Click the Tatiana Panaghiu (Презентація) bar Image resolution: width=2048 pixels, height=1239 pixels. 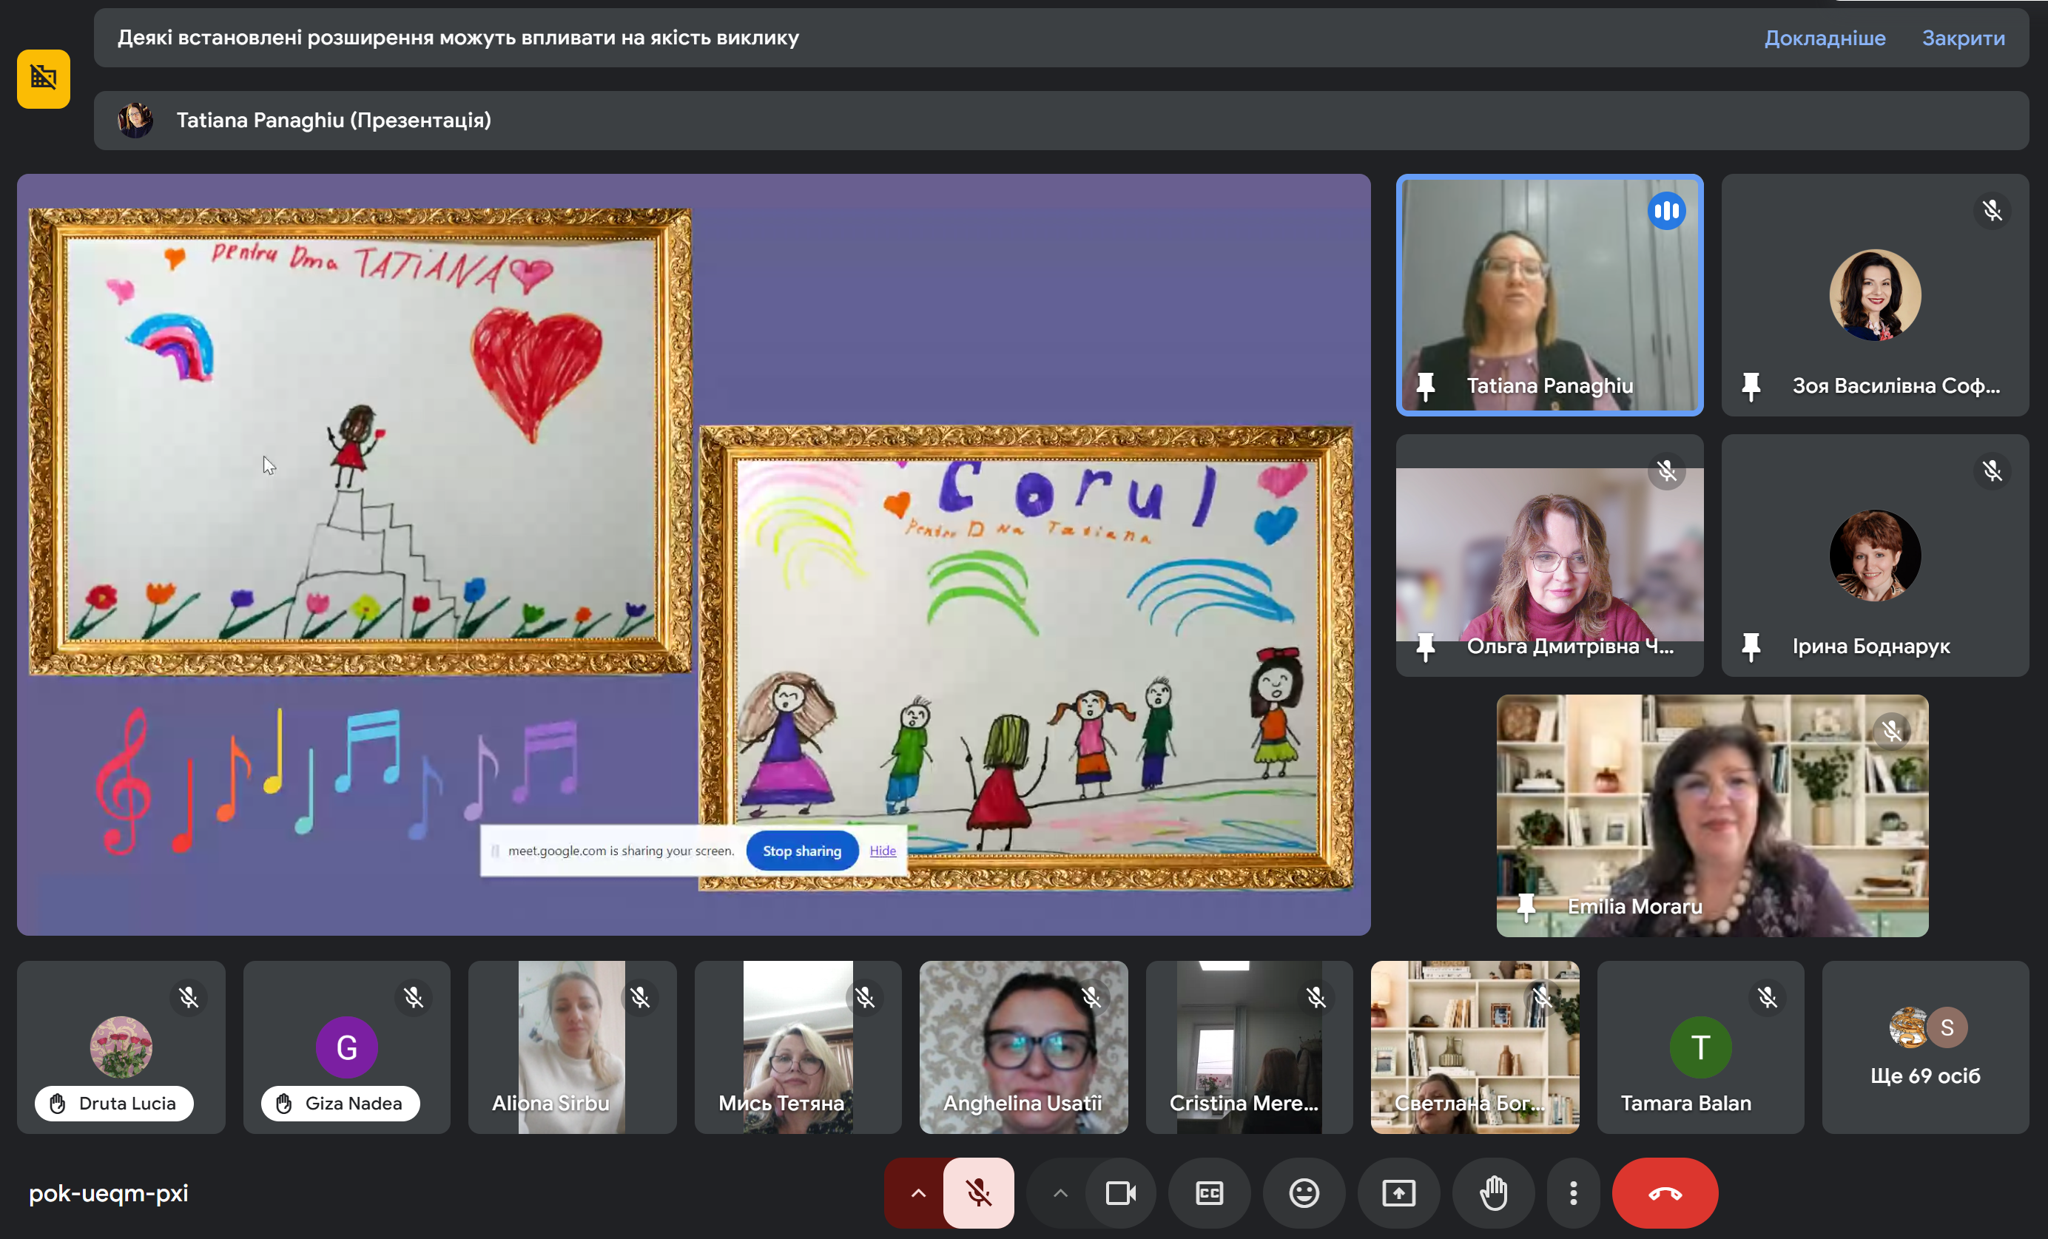click(1060, 121)
